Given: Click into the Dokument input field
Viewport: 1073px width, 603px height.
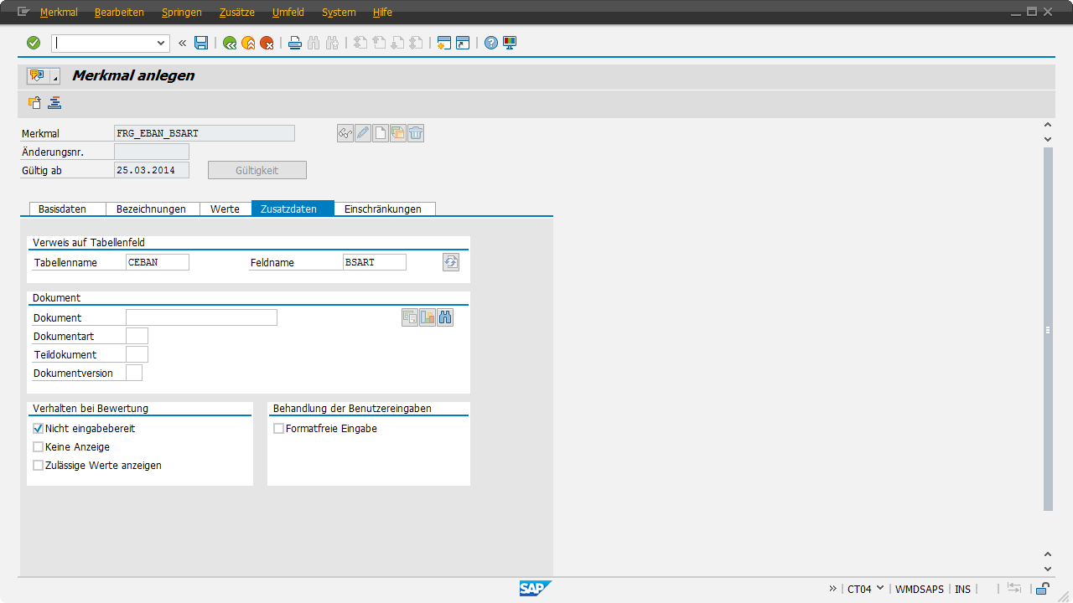Looking at the screenshot, I should (201, 317).
